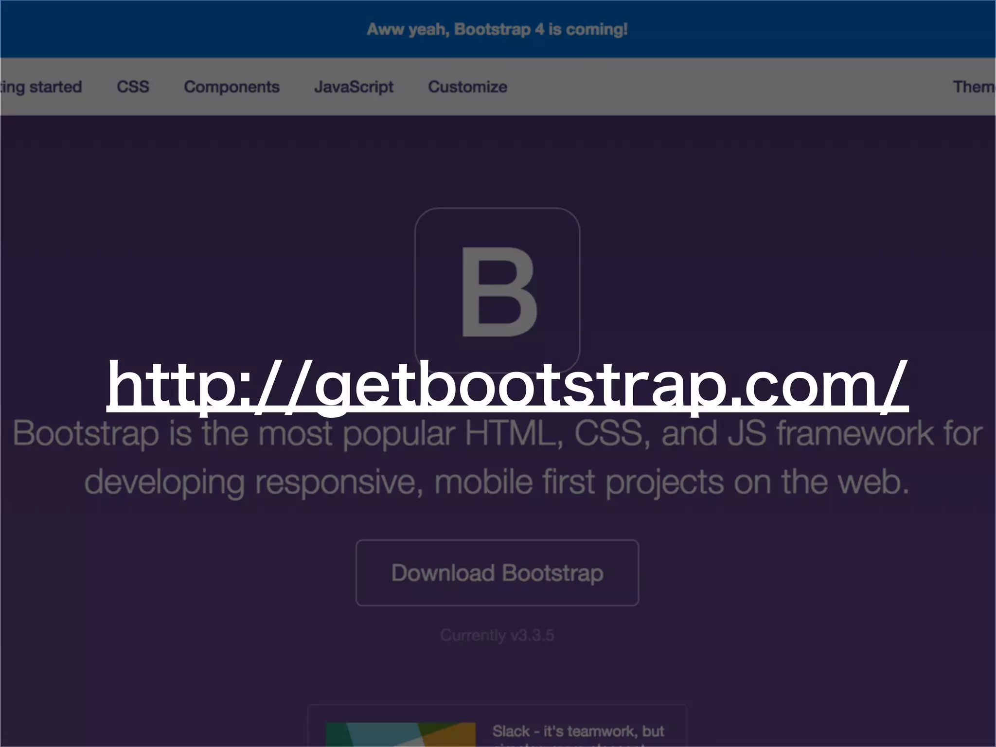Open the Slack advertisement image

[x=400, y=734]
